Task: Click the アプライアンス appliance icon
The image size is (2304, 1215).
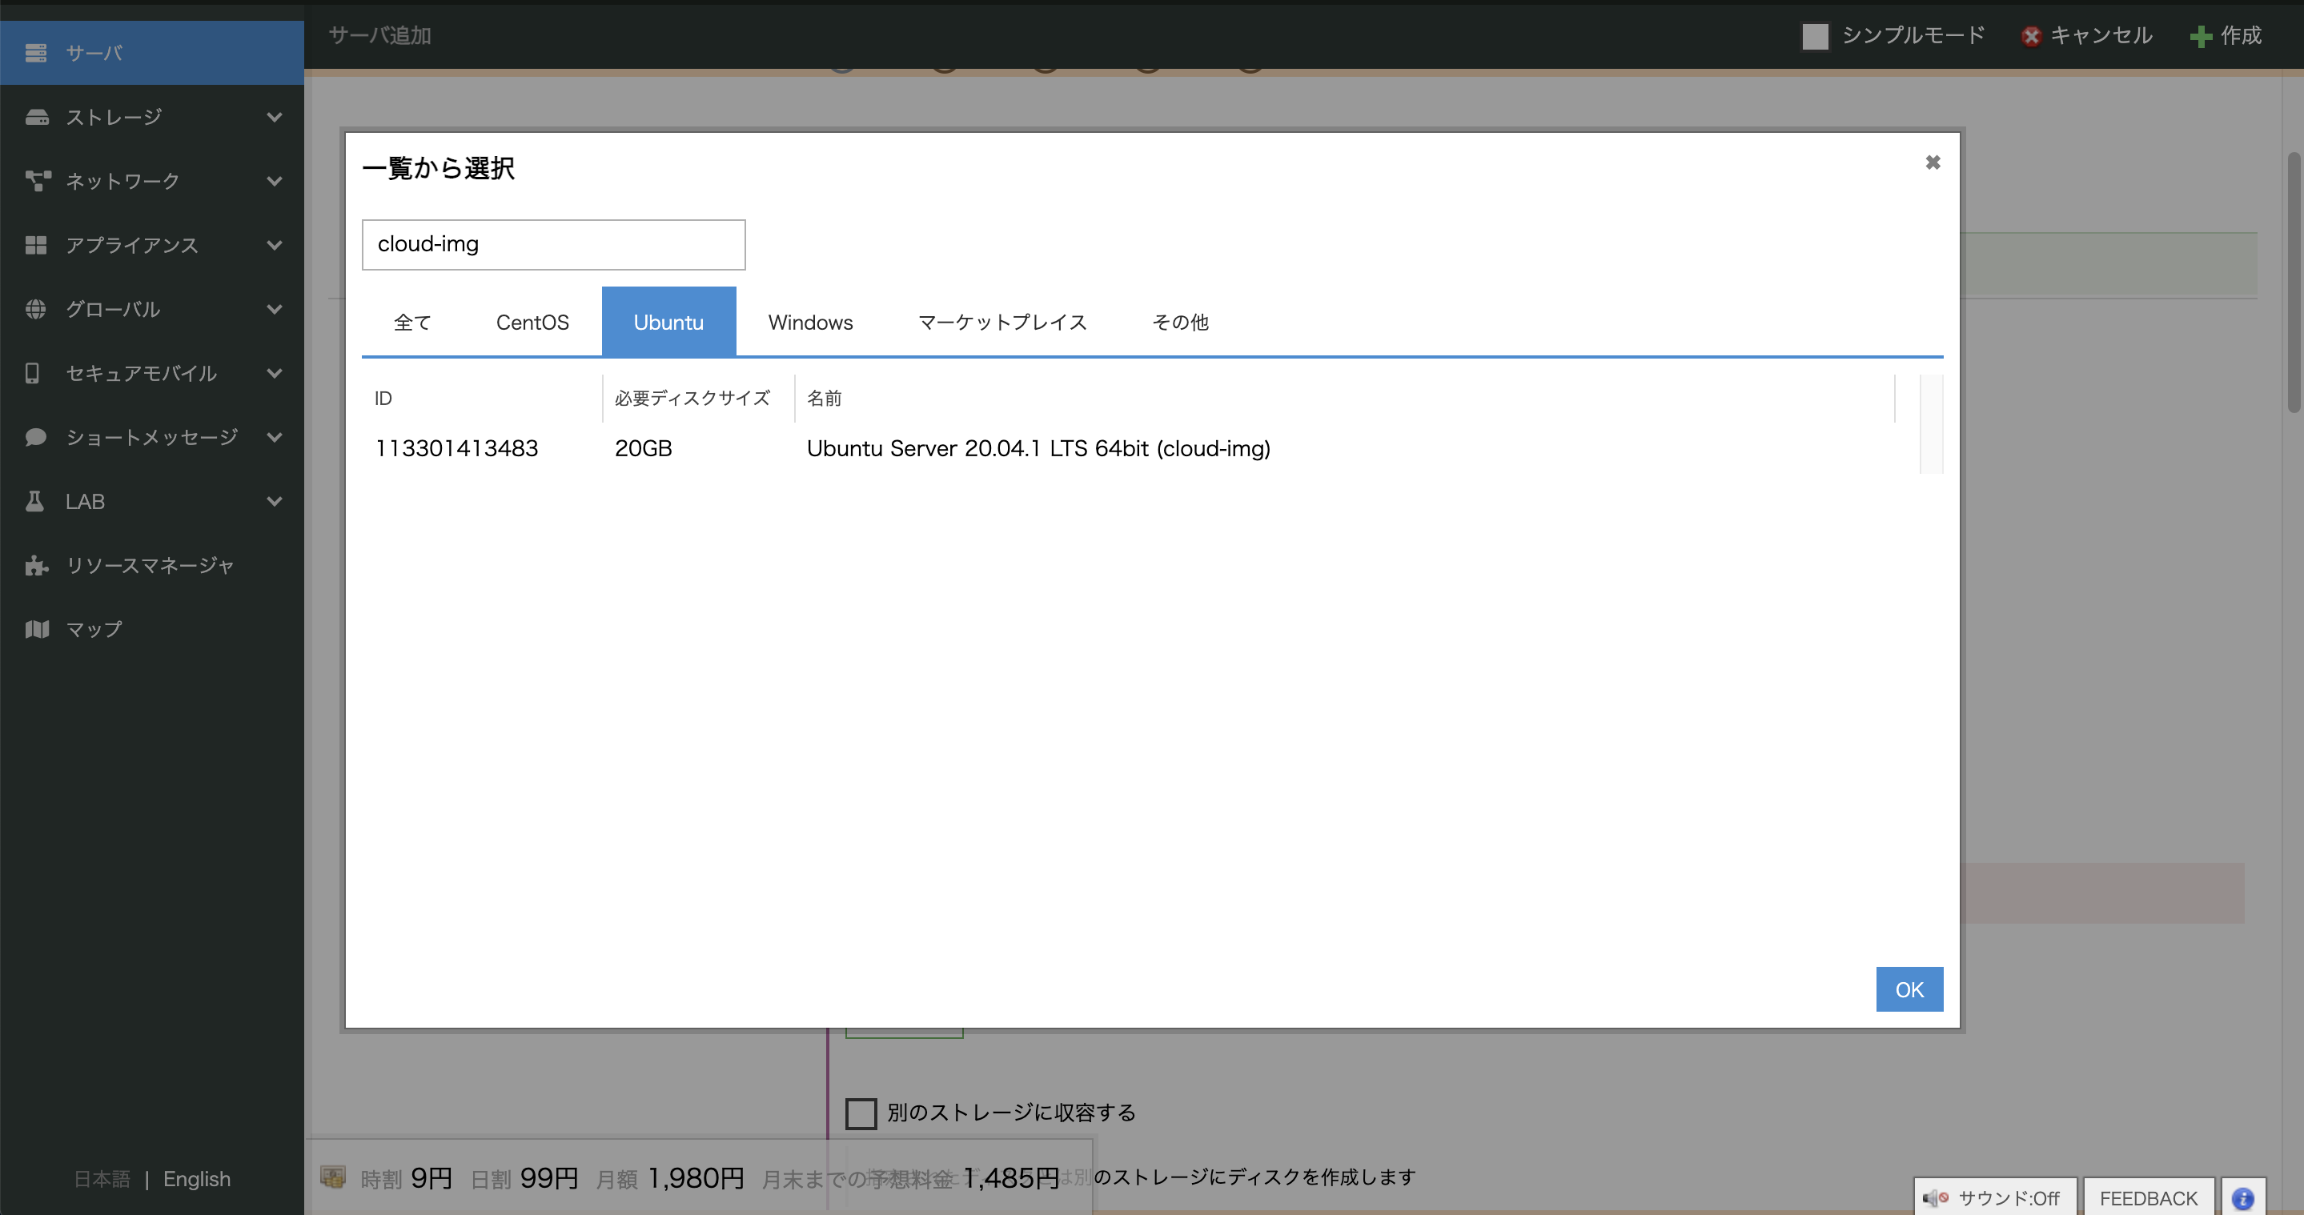Action: 37,245
